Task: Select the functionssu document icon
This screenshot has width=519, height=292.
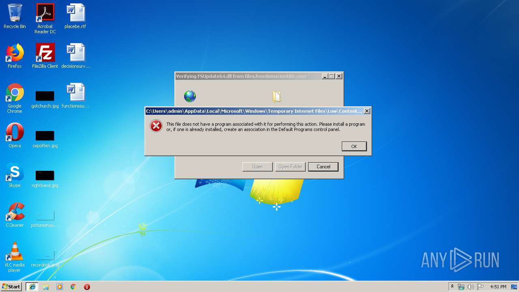Action: [75, 96]
